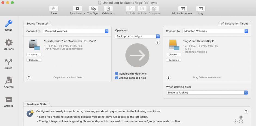256x126 pixels.
Task: Select the Destination Target tab
Action: (x=234, y=23)
